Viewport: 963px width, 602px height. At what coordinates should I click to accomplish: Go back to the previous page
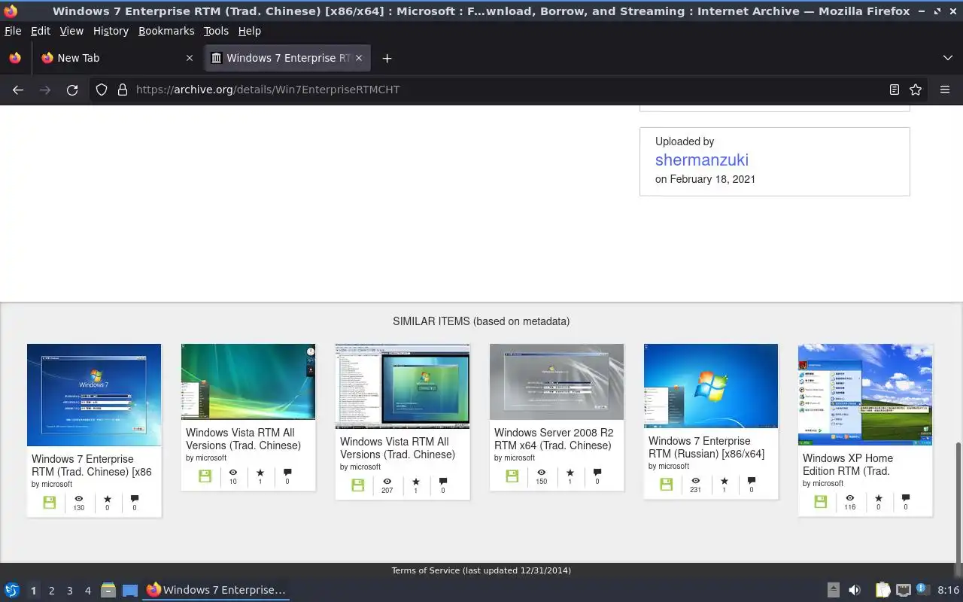pyautogui.click(x=18, y=90)
